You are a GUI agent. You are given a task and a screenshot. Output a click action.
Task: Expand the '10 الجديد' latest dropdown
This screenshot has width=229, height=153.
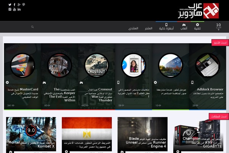[218, 26]
